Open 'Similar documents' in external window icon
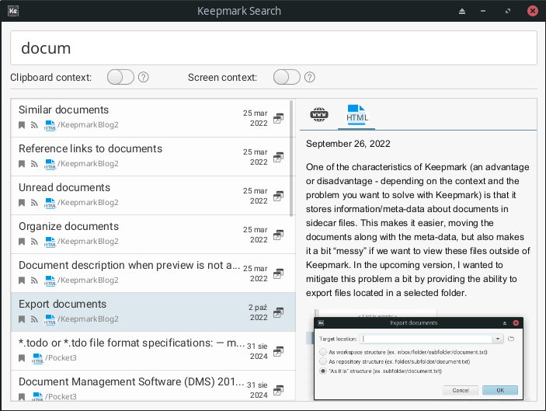 pyautogui.click(x=278, y=118)
